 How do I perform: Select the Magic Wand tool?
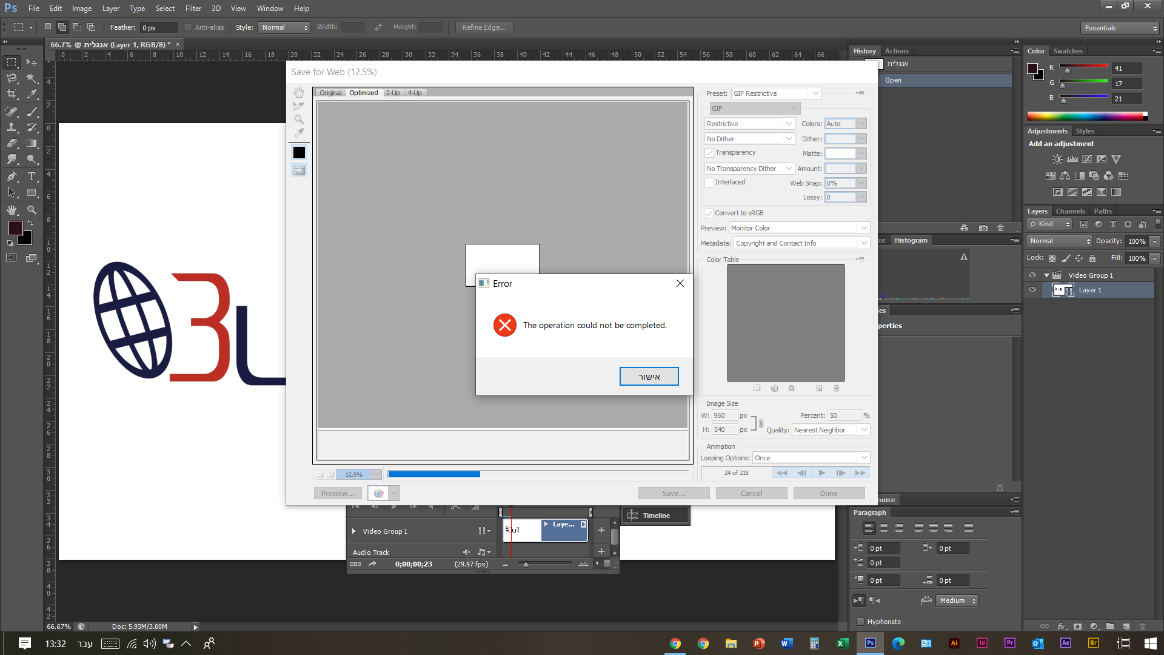[32, 78]
